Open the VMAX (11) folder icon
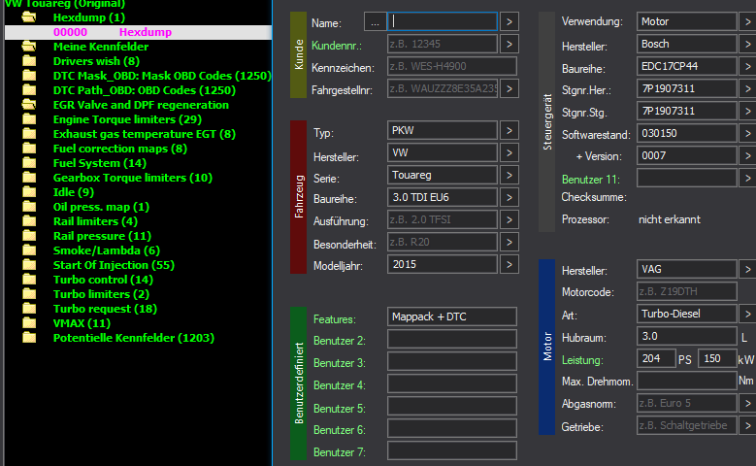 (x=29, y=322)
